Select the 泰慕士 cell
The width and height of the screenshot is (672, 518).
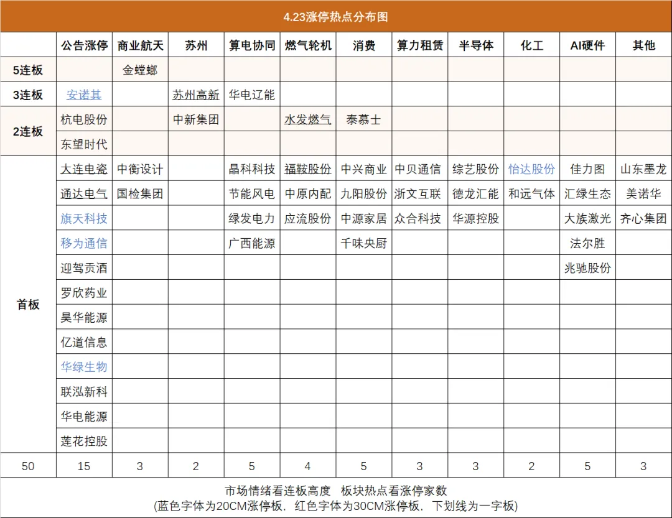pyautogui.click(x=364, y=119)
